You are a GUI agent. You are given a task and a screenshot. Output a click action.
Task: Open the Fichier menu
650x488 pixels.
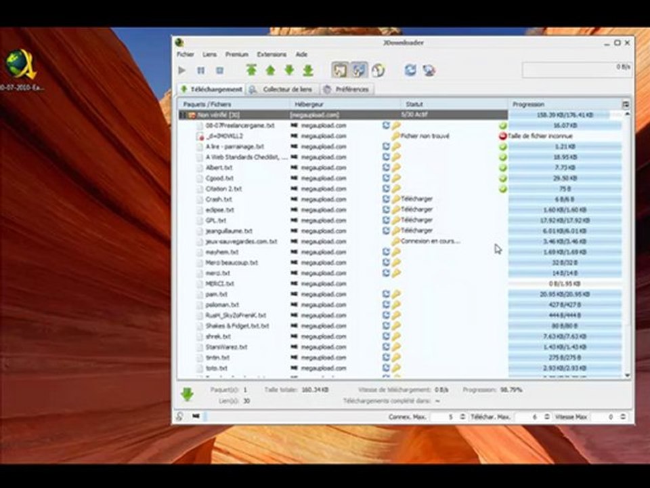tap(186, 54)
